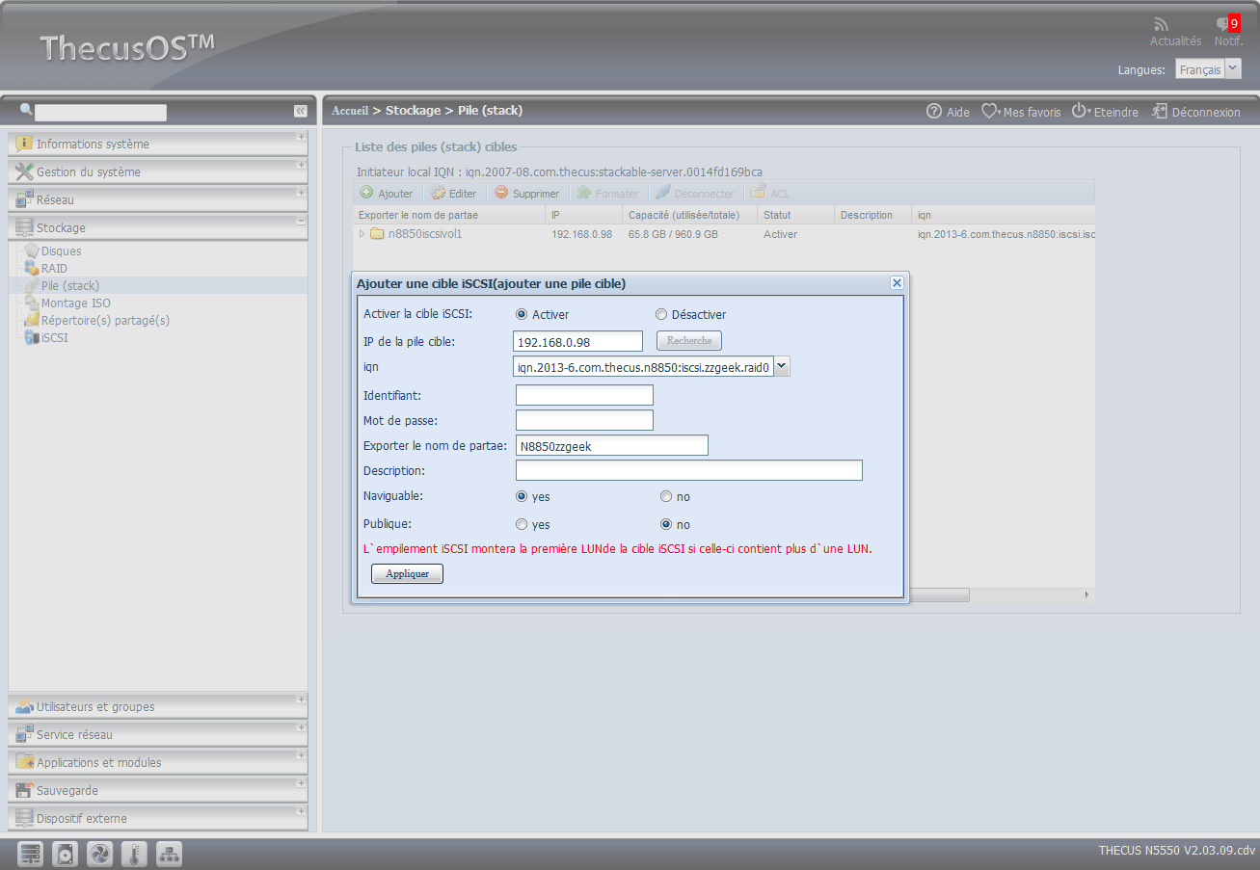Set Publique to no
Screen dimensions: 1260x870
tap(666, 525)
